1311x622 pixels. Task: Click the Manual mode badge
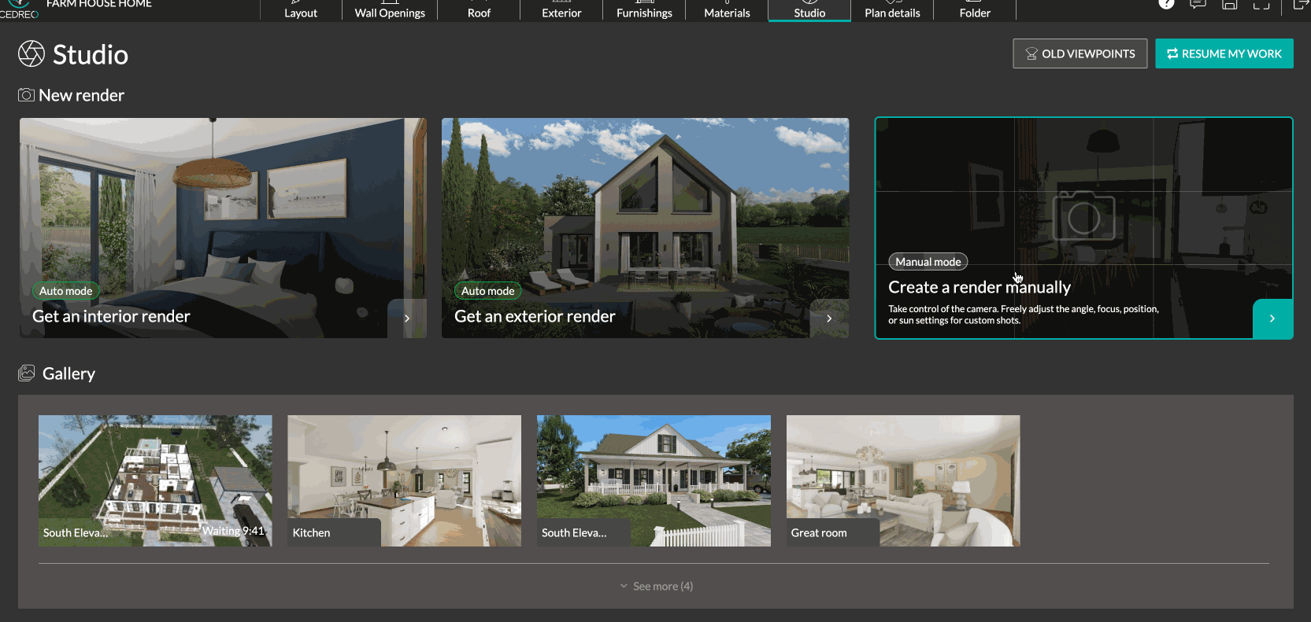[x=928, y=262]
